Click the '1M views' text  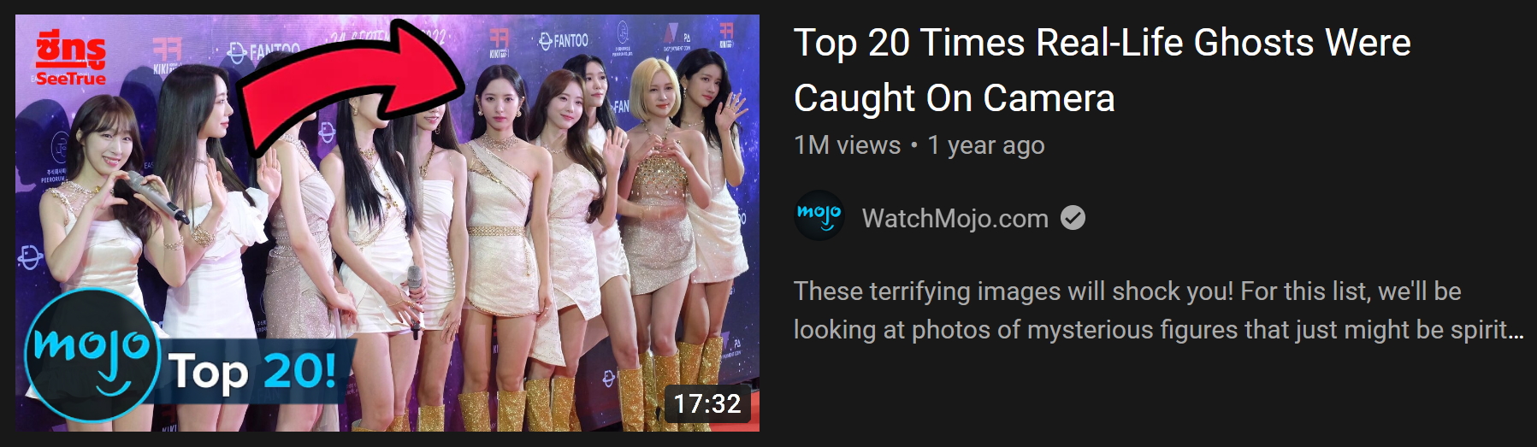pos(847,145)
